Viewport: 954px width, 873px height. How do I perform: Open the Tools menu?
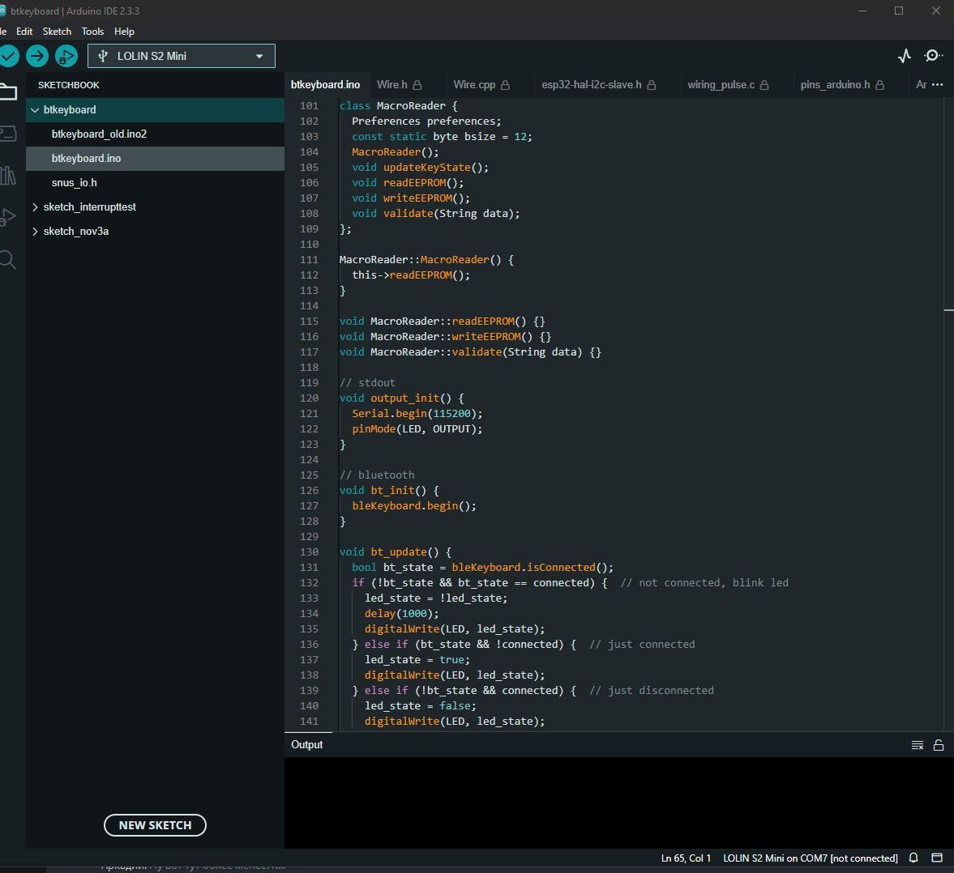92,32
